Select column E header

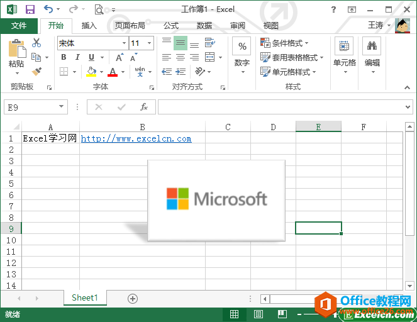tap(318, 126)
